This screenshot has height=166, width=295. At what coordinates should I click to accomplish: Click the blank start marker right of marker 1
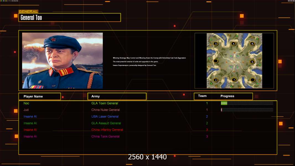tap(253, 80)
